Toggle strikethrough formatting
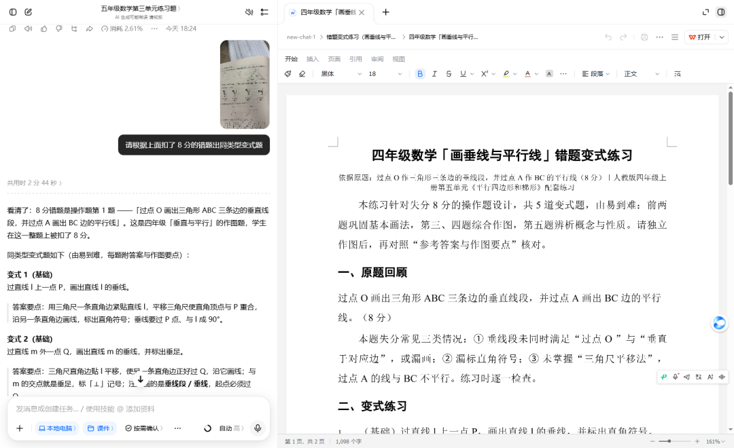 449,74
